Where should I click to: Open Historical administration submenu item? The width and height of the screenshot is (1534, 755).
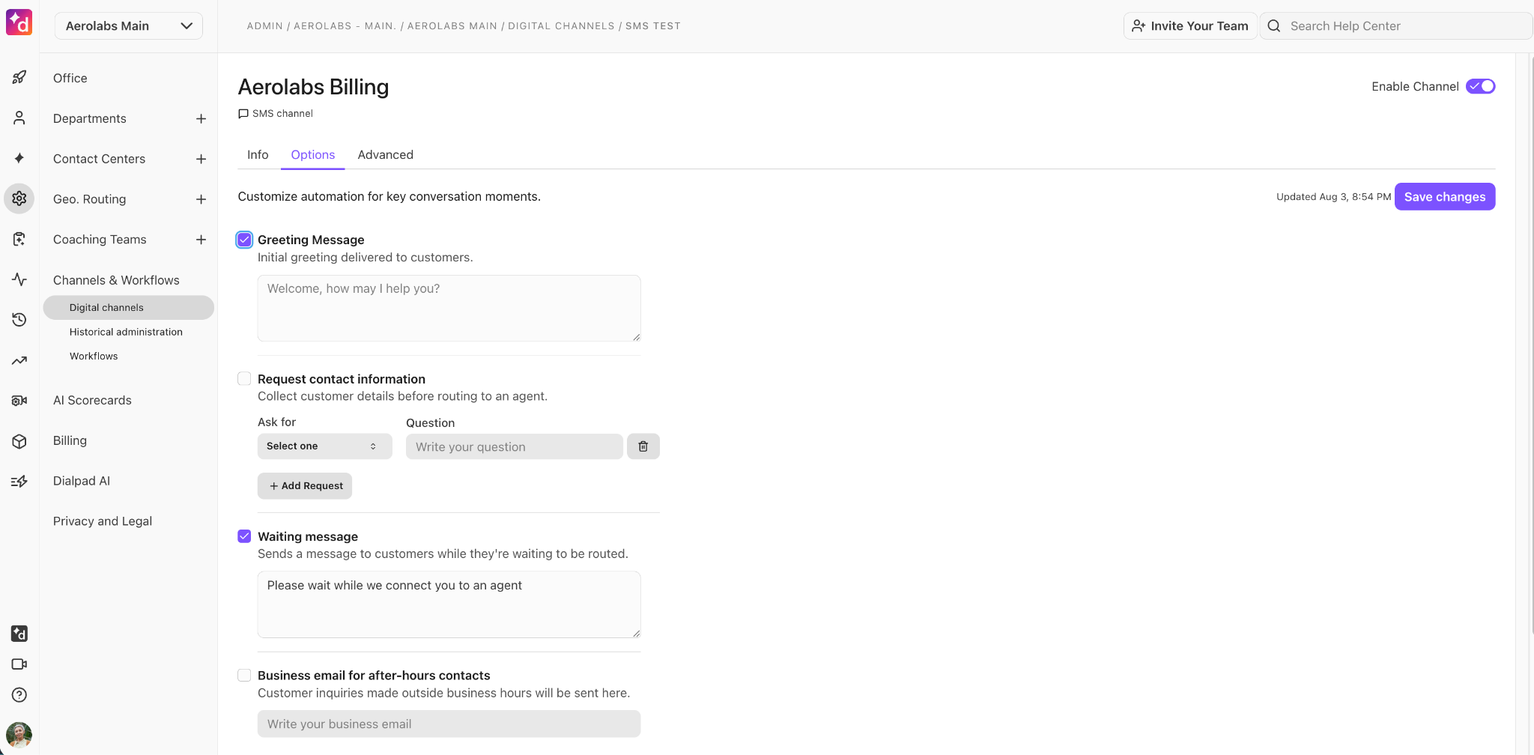point(126,333)
